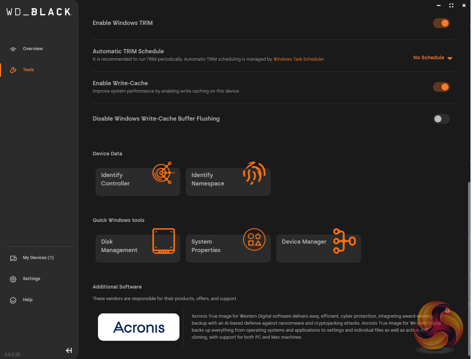This screenshot has width=472, height=359.
Task: Open the Overview eye icon
Action: 13,49
